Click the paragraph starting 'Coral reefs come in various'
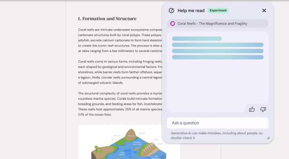 point(120,72)
